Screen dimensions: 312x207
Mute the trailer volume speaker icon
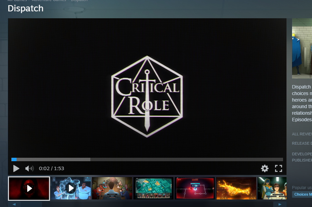pos(29,169)
